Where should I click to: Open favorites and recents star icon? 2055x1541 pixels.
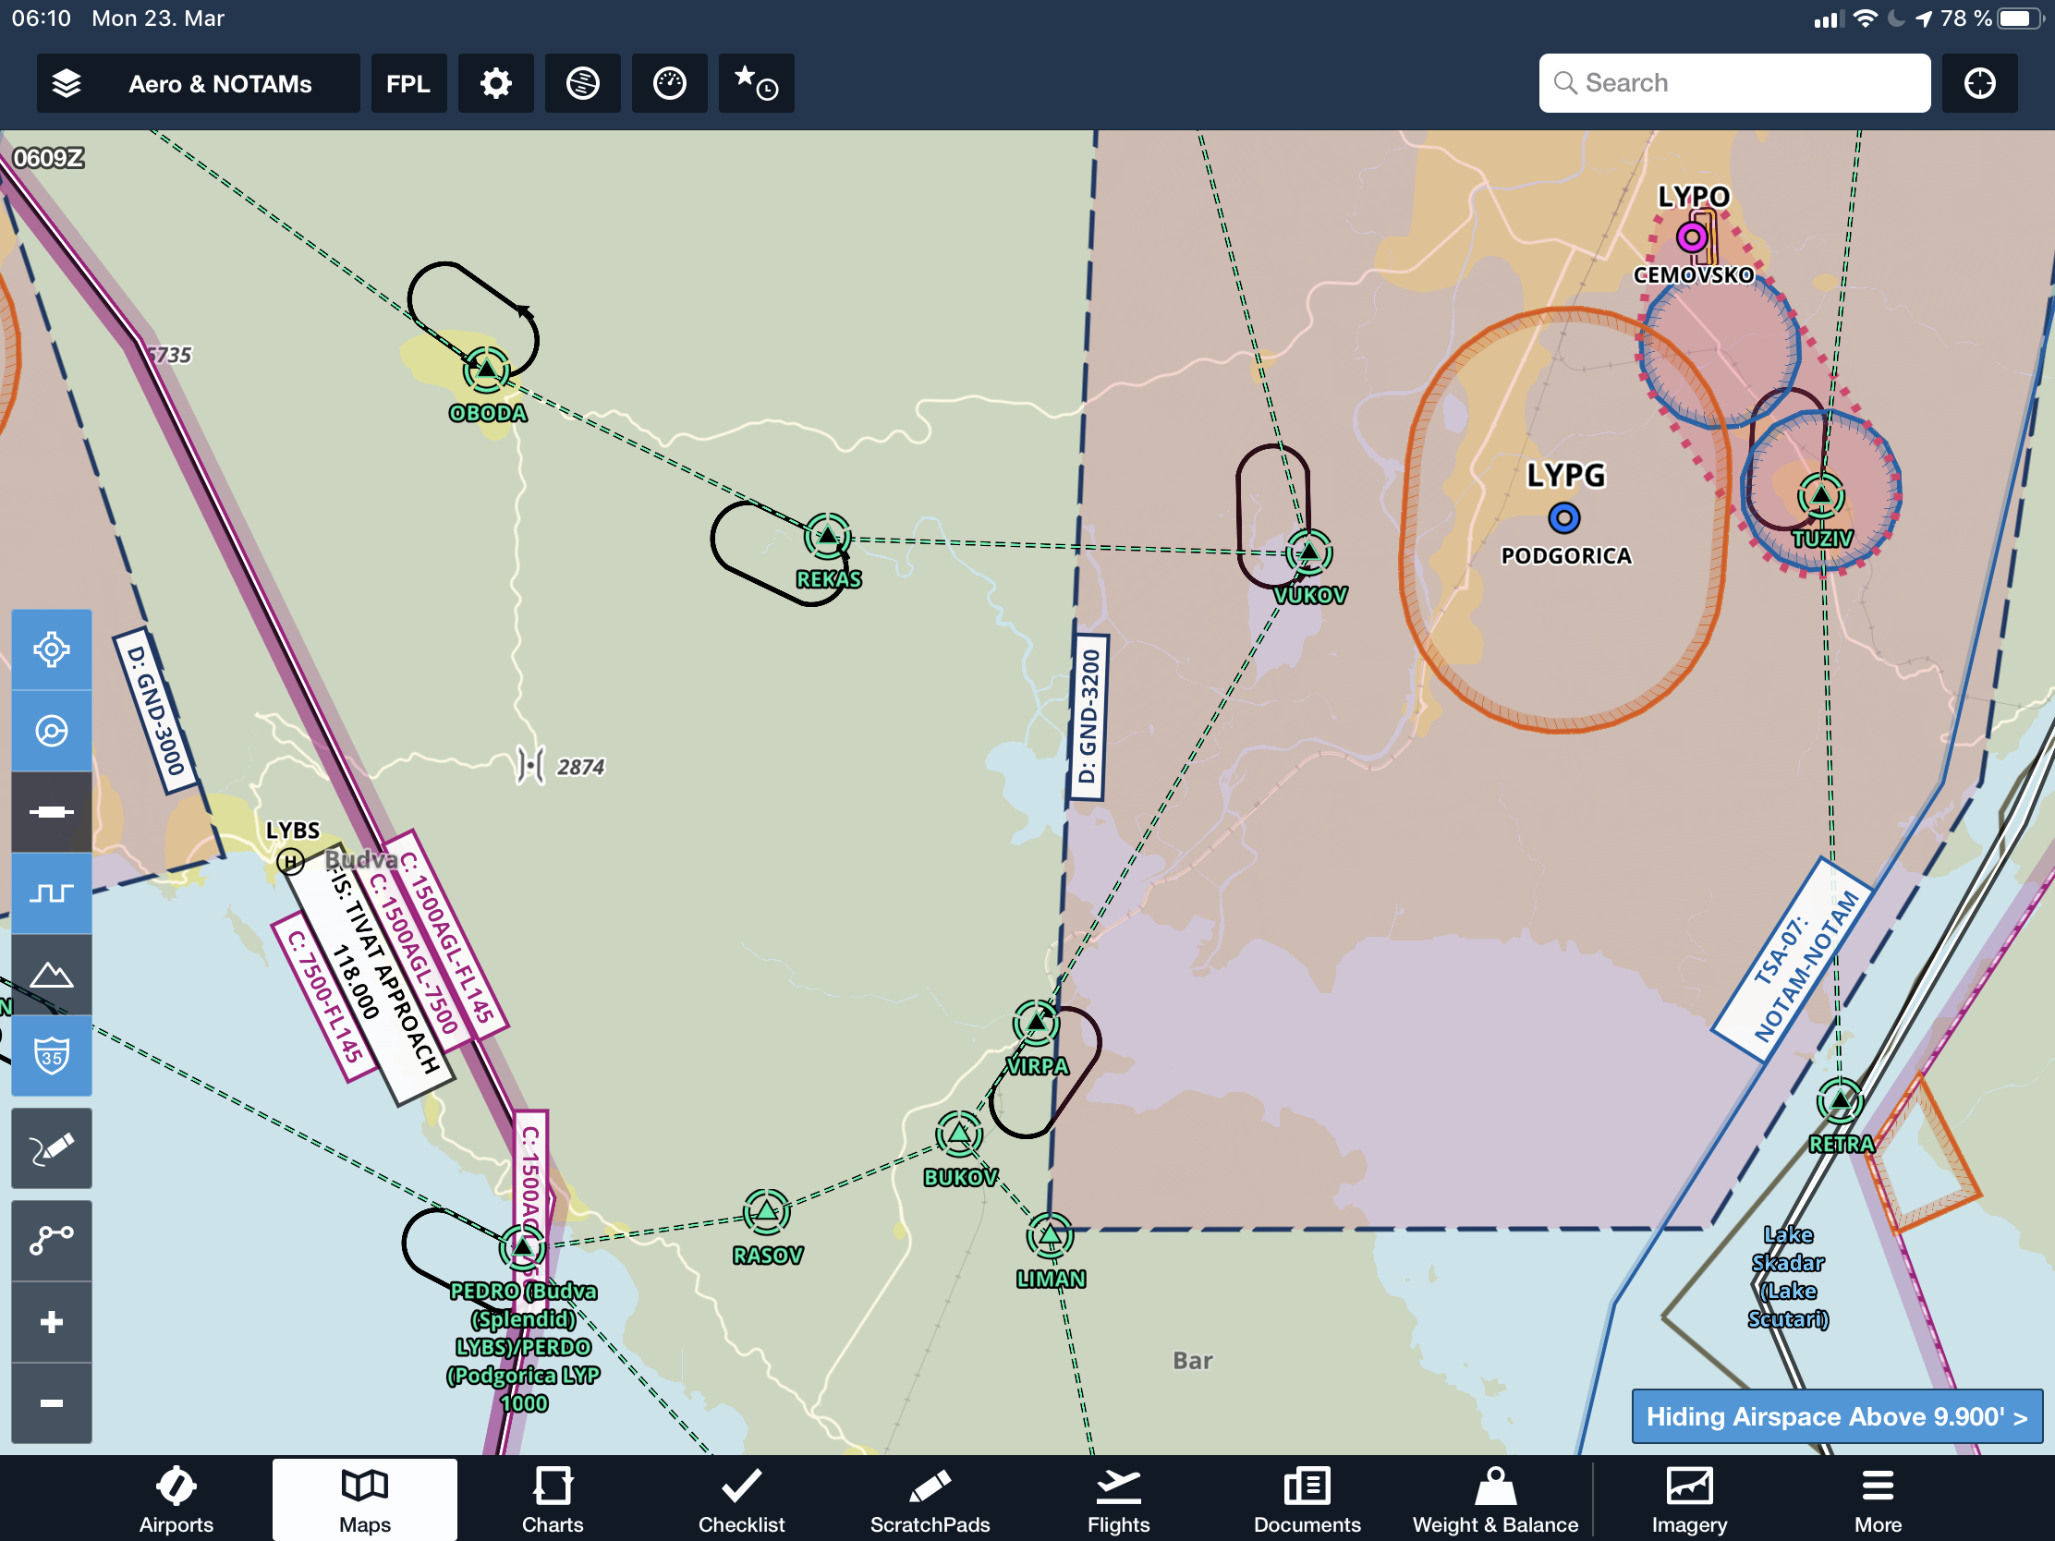click(x=755, y=83)
